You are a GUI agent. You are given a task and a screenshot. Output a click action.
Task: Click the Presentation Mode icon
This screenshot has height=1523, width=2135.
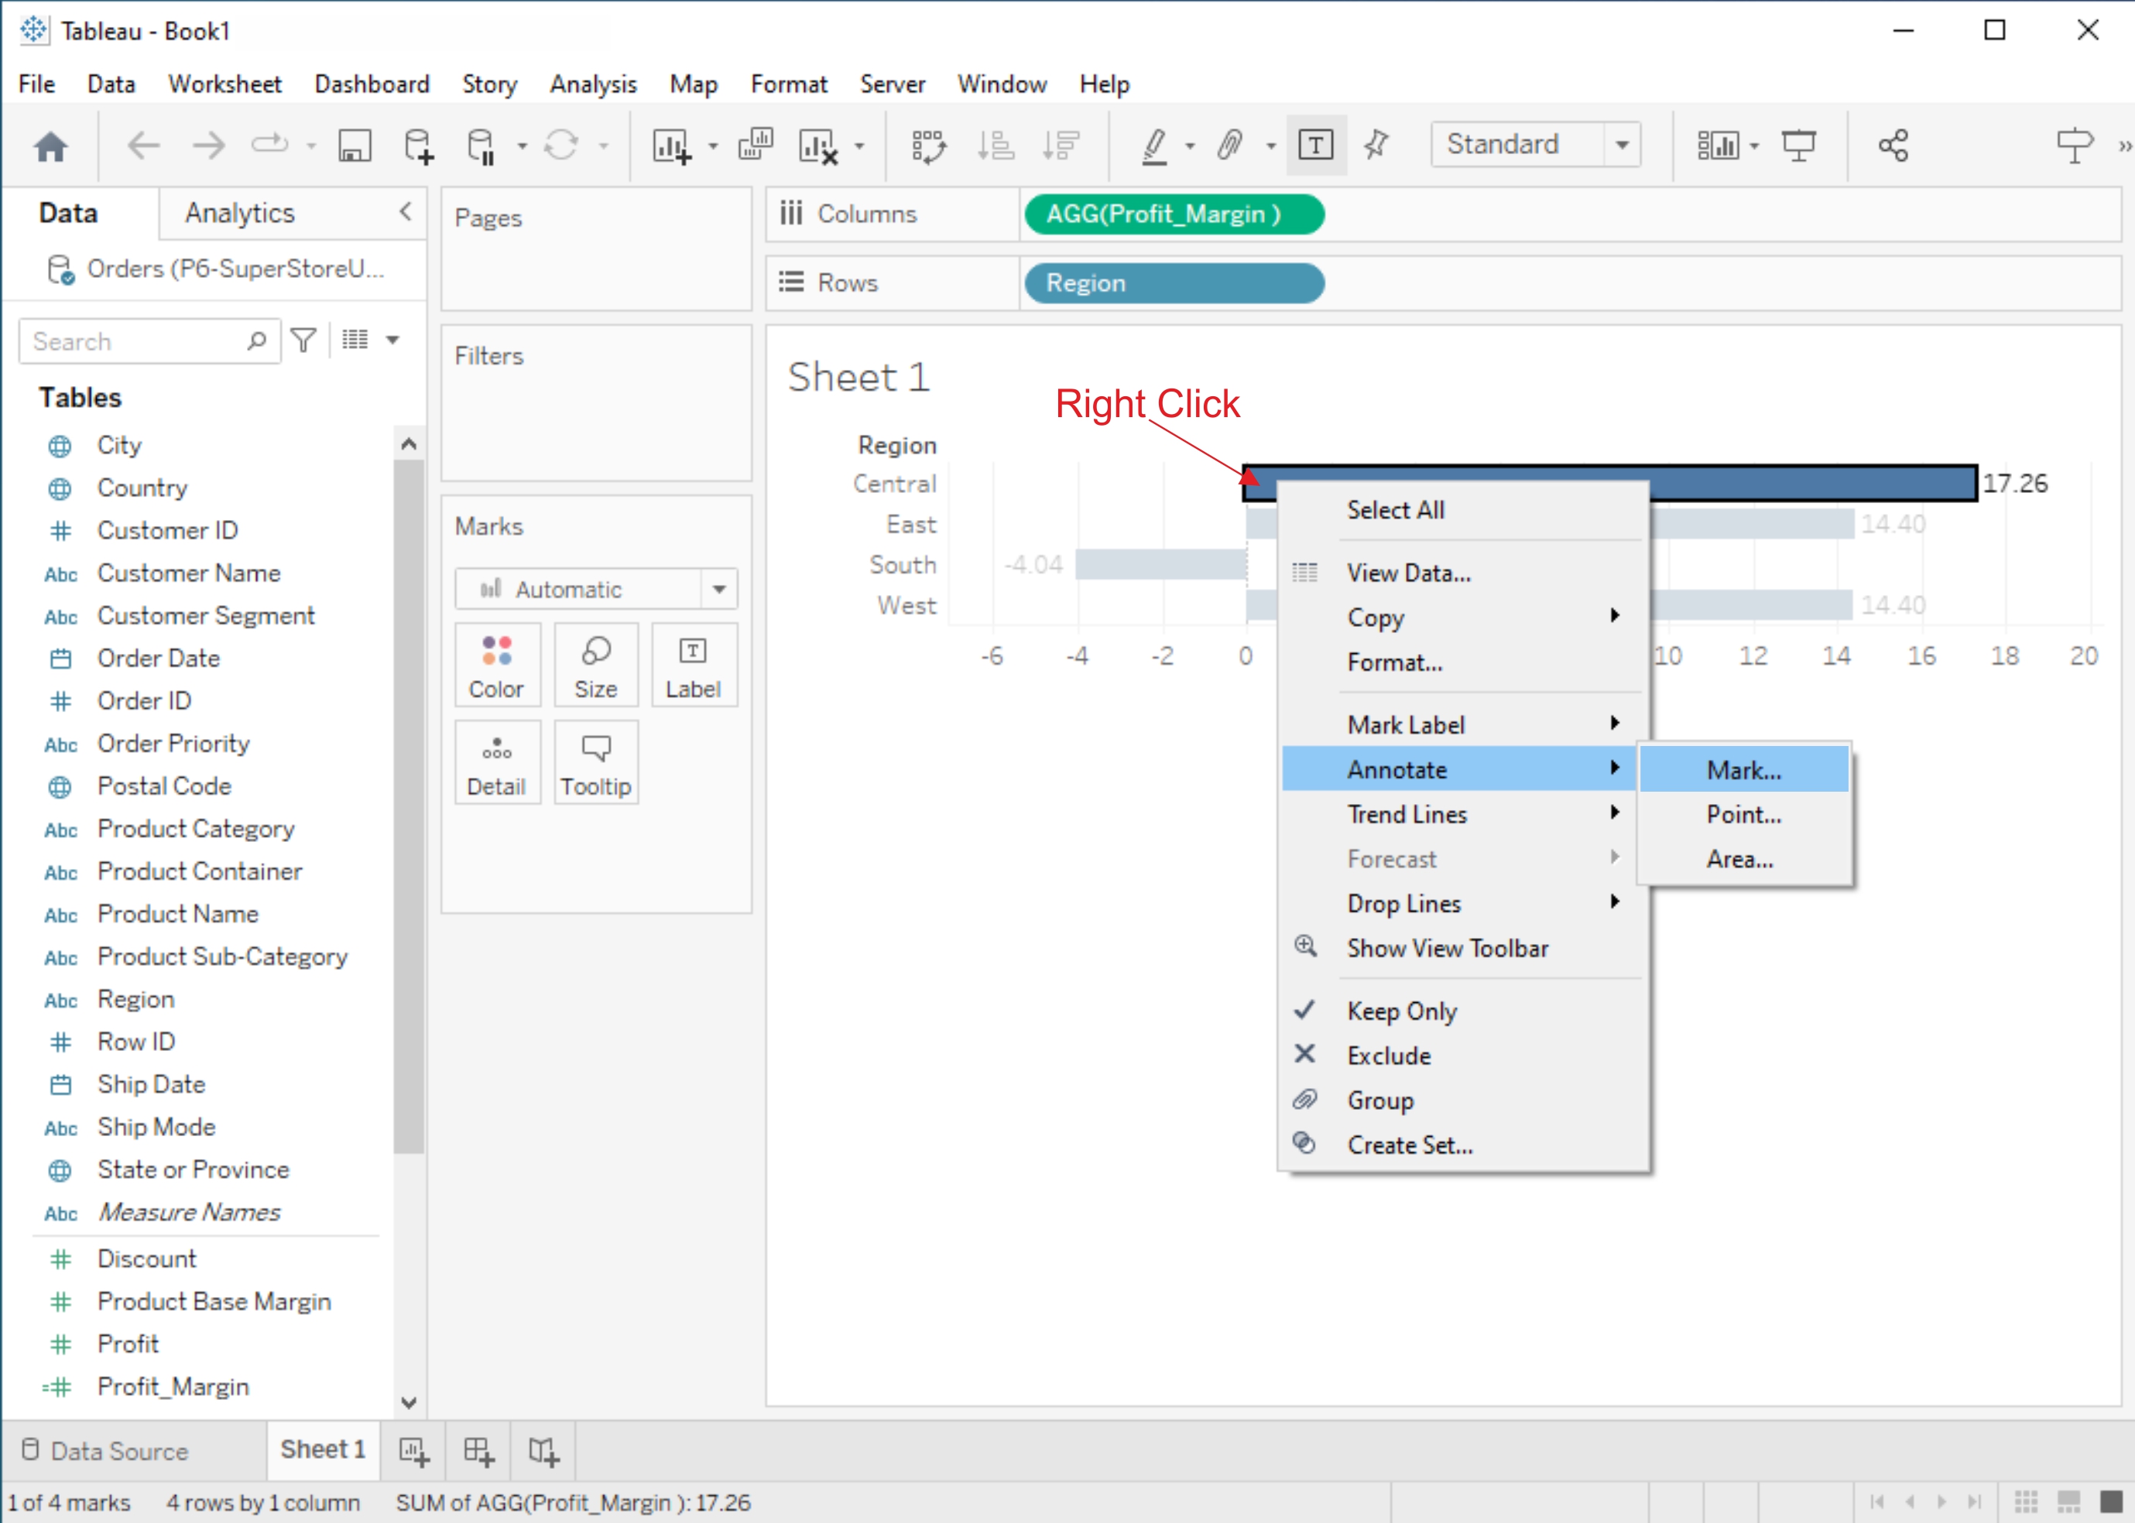click(x=1798, y=145)
